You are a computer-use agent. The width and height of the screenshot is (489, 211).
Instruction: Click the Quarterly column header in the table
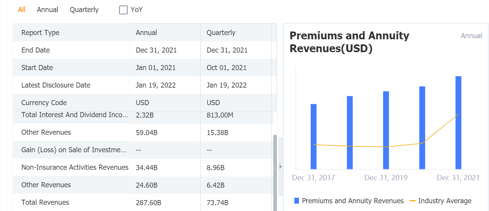tap(221, 33)
